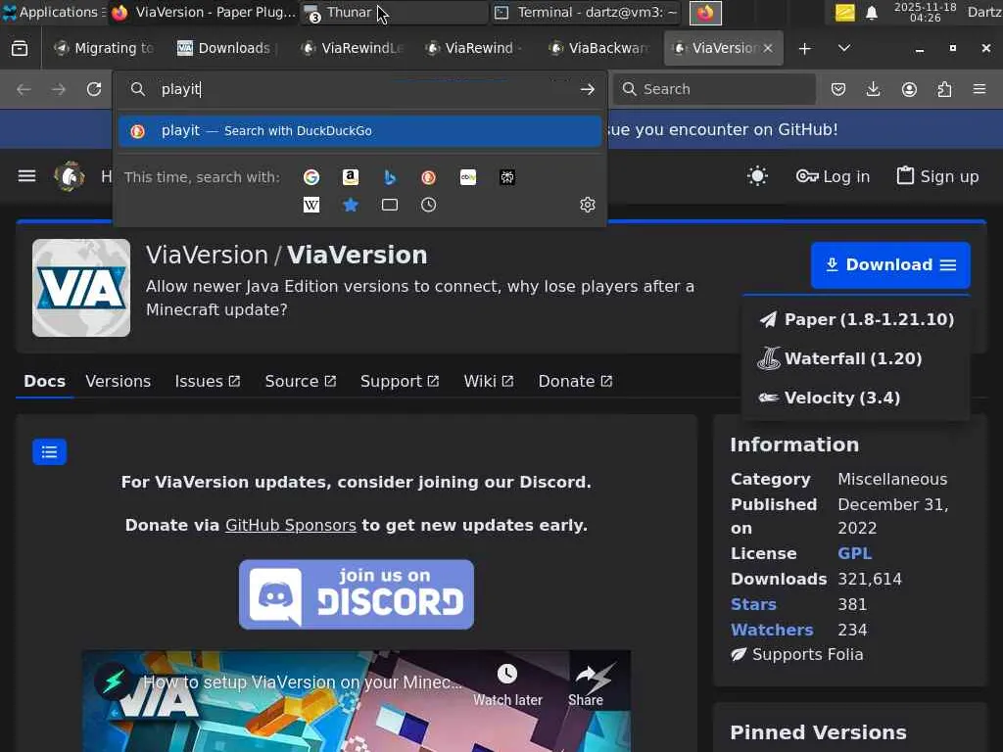The width and height of the screenshot is (1003, 752).
Task: Click the join us on Discord banner
Action: (x=357, y=594)
